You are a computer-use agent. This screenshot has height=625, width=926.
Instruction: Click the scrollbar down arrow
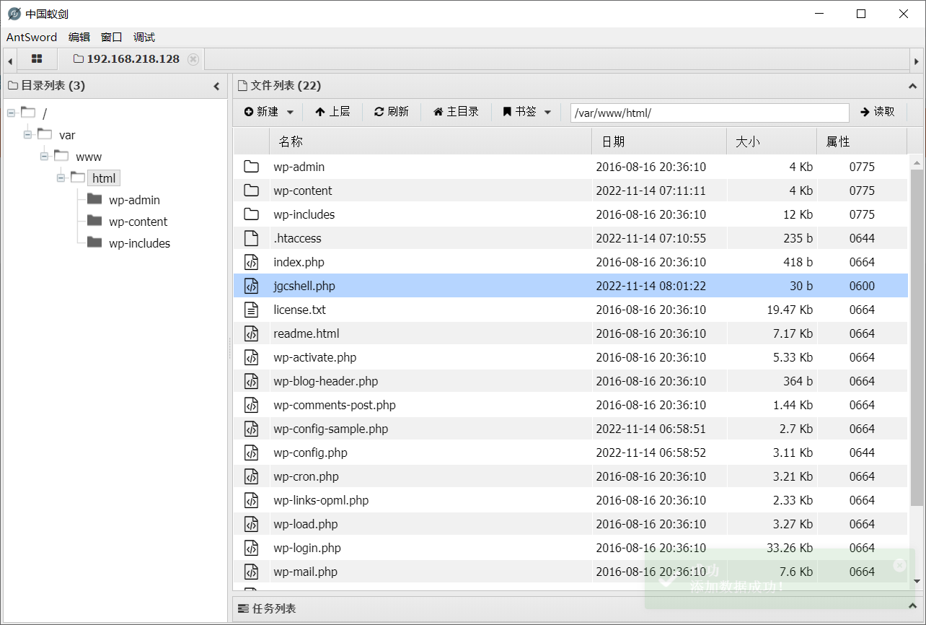(x=917, y=580)
